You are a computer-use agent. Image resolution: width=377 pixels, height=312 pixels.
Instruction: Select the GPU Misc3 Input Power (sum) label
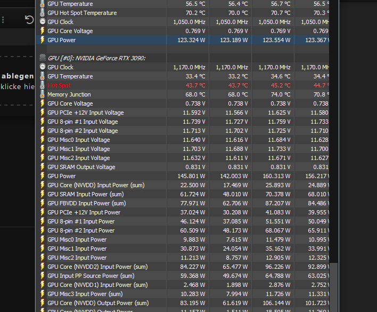(85, 294)
